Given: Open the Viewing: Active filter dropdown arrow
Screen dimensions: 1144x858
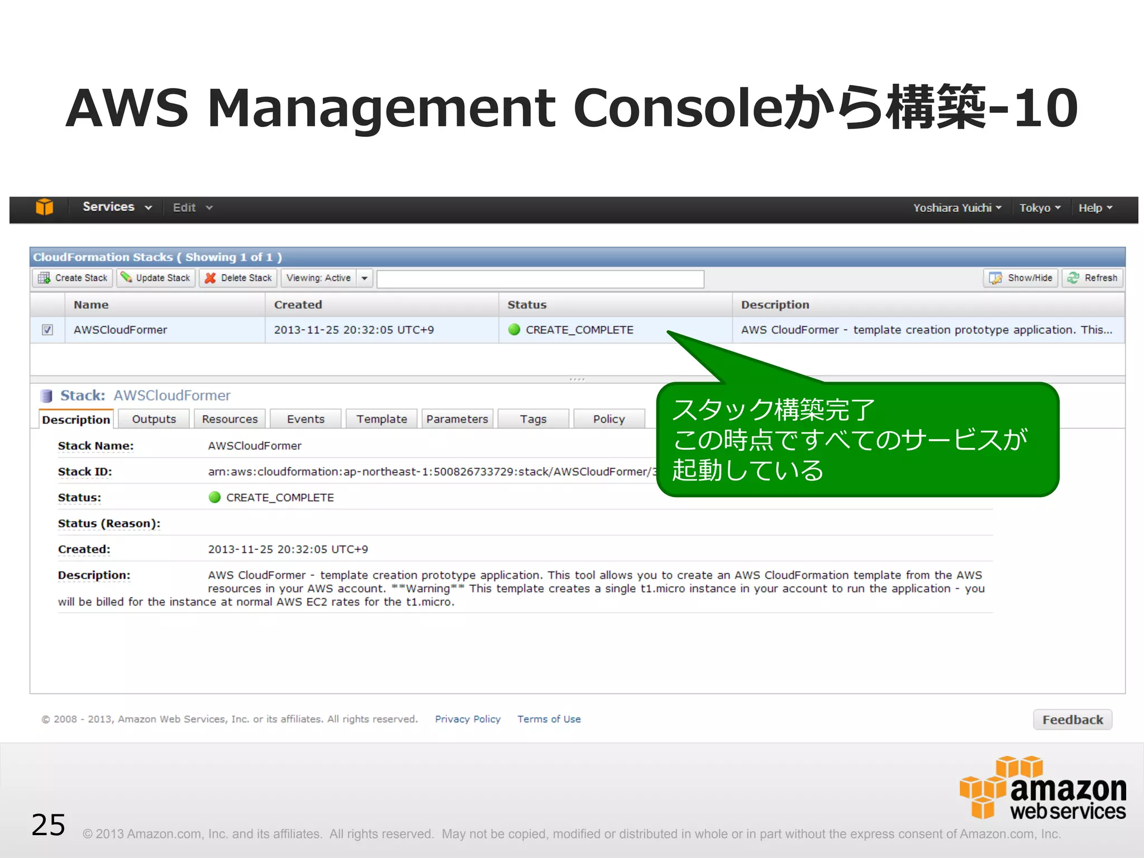Looking at the screenshot, I should [x=365, y=278].
